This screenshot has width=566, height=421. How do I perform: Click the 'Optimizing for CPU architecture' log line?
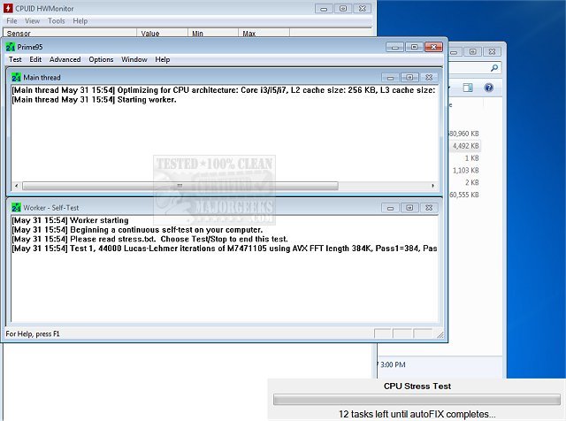(224, 90)
